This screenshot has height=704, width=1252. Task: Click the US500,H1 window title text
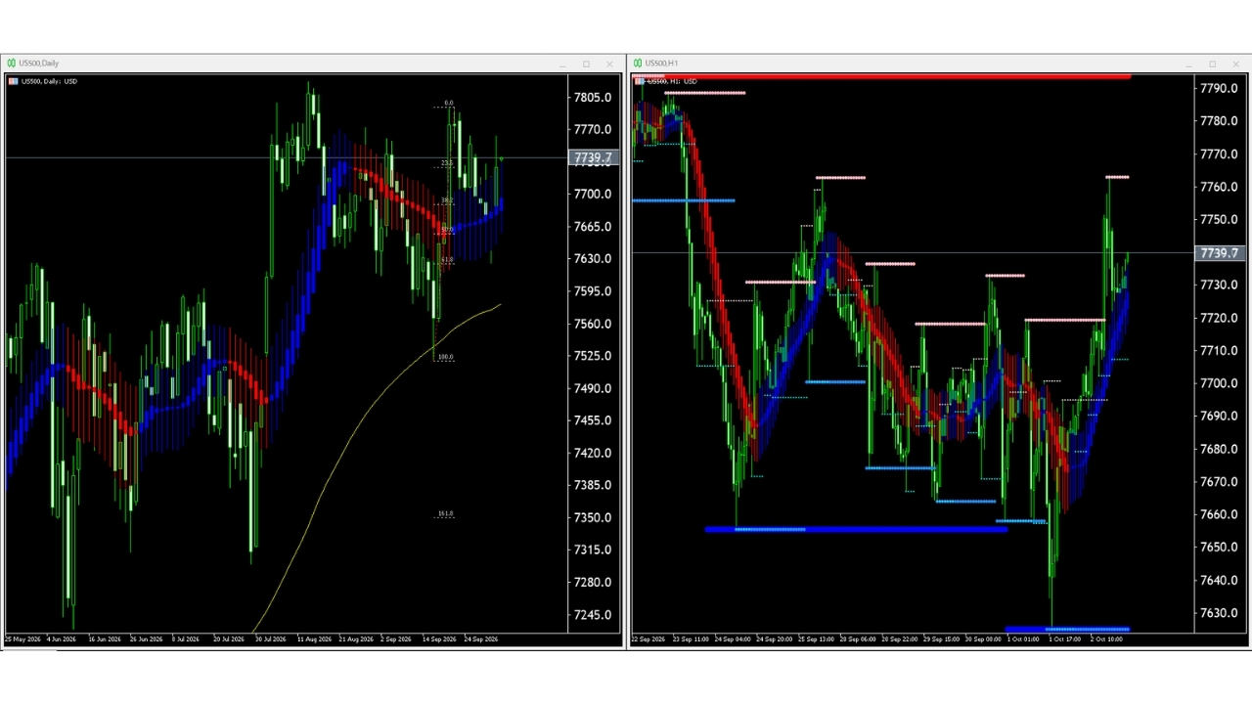click(x=661, y=64)
